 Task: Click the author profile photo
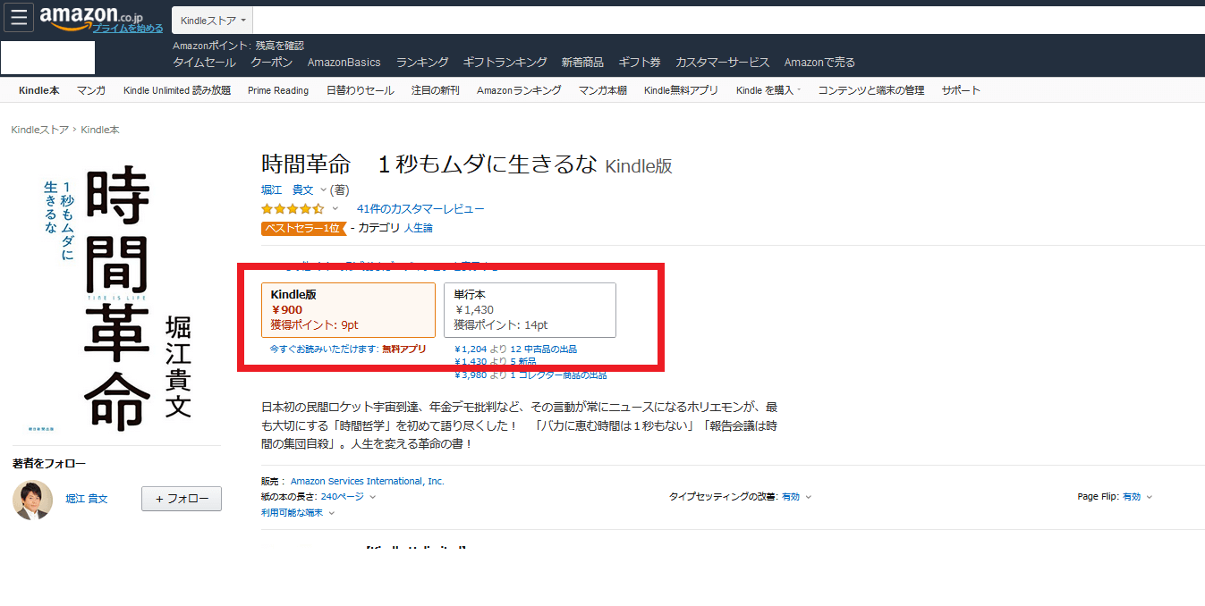[x=32, y=500]
